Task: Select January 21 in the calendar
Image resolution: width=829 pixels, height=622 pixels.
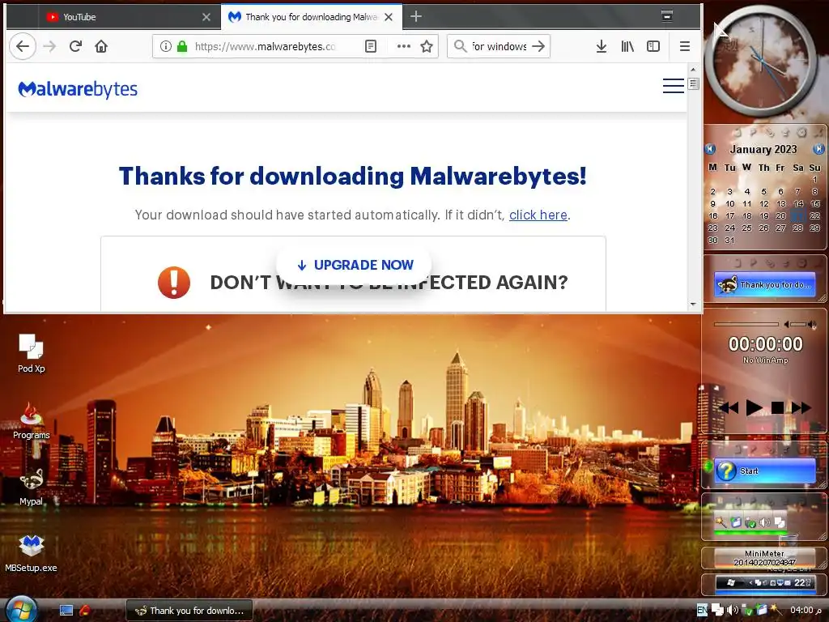Action: click(x=797, y=215)
